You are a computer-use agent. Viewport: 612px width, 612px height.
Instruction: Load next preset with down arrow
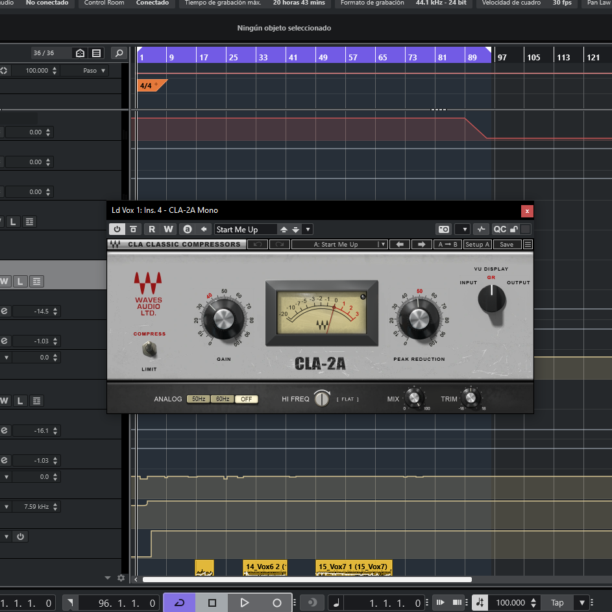click(x=296, y=230)
